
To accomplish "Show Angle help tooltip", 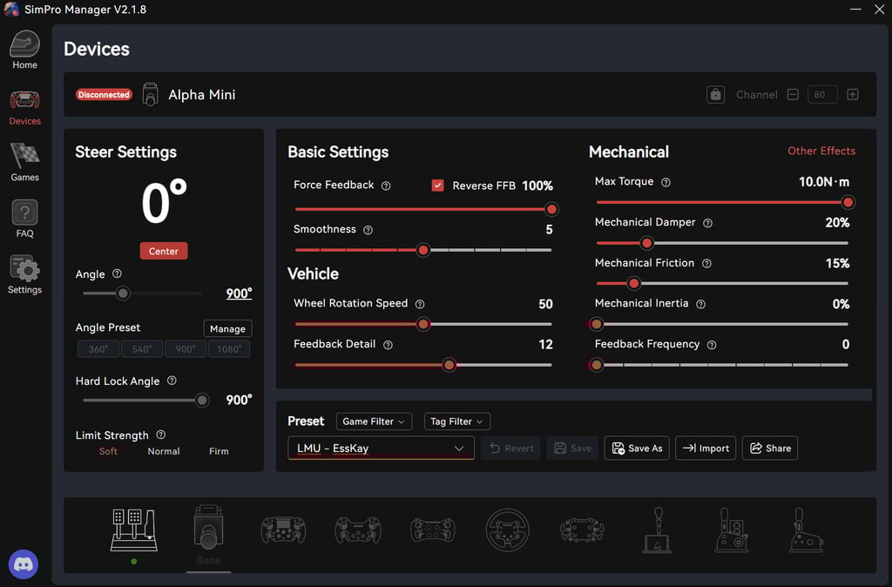I will coord(117,273).
